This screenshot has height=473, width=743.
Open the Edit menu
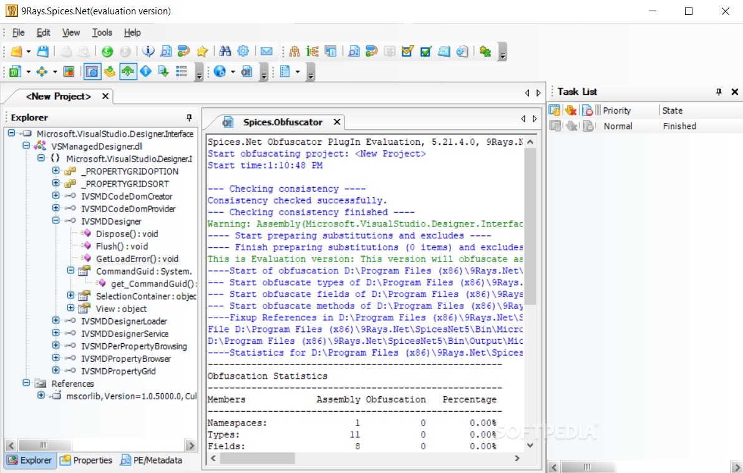(44, 32)
